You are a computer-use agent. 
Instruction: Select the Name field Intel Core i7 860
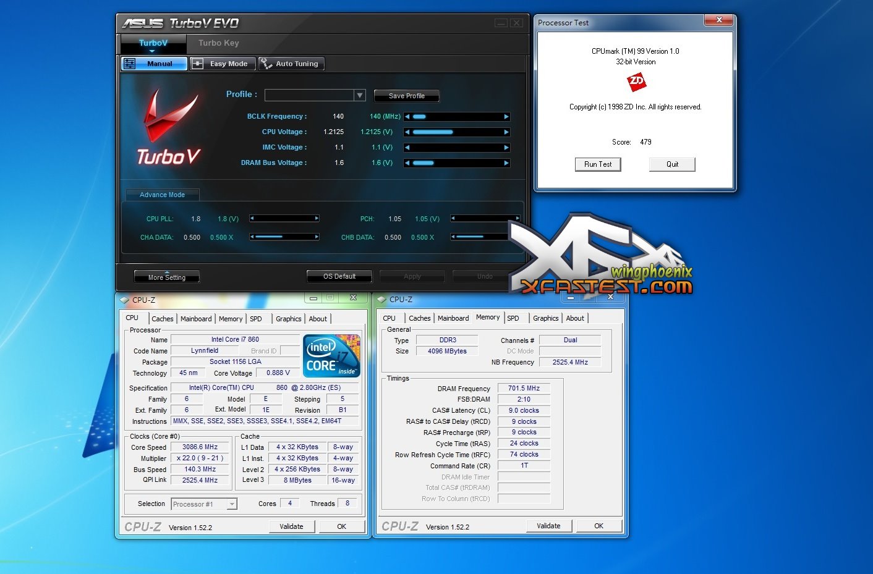(235, 339)
